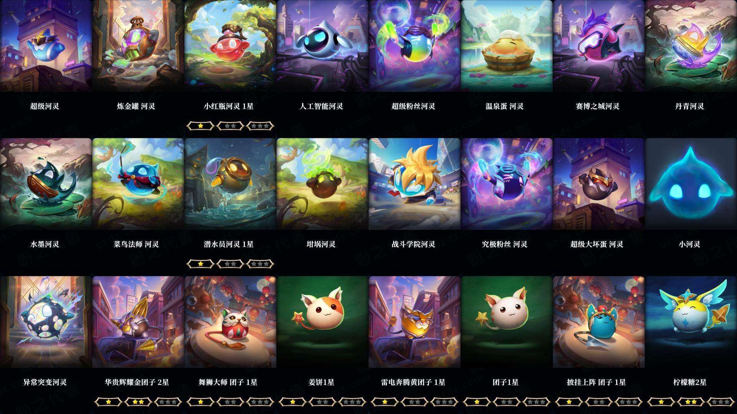The width and height of the screenshot is (737, 414).
Task: Select two-star tier under 小红瓶河灵
Action: click(230, 126)
